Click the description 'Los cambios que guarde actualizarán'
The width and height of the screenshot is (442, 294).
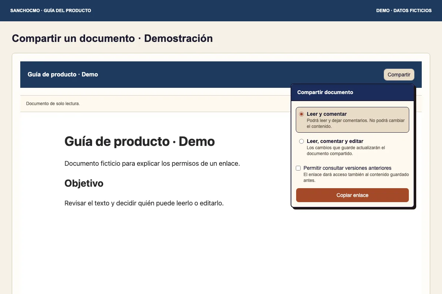[x=346, y=151]
